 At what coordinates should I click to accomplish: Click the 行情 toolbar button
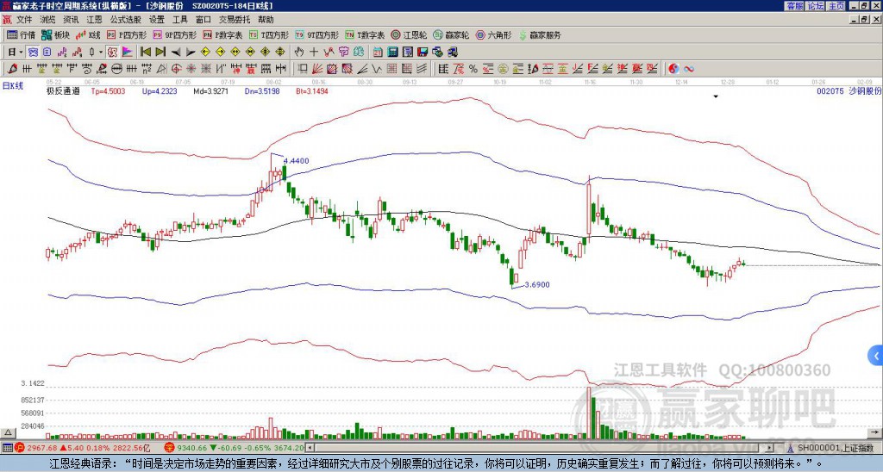22,34
